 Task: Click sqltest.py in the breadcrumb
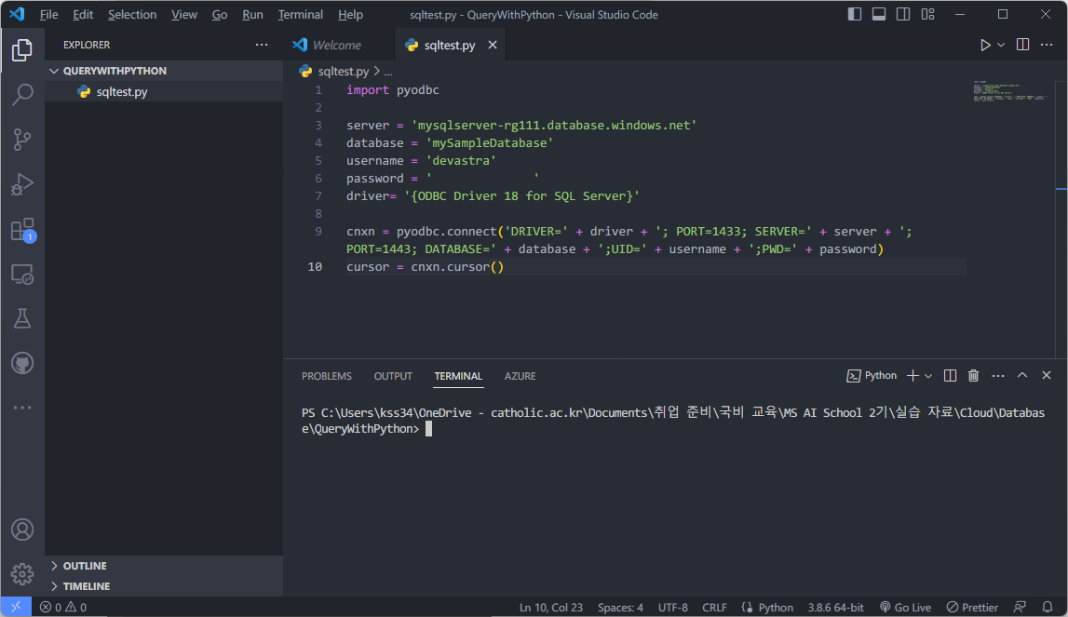[x=343, y=71]
